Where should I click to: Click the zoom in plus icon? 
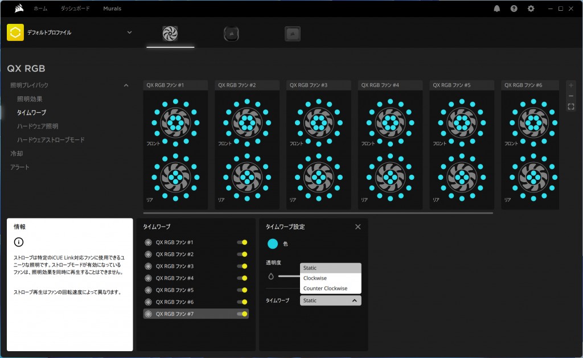pos(571,85)
